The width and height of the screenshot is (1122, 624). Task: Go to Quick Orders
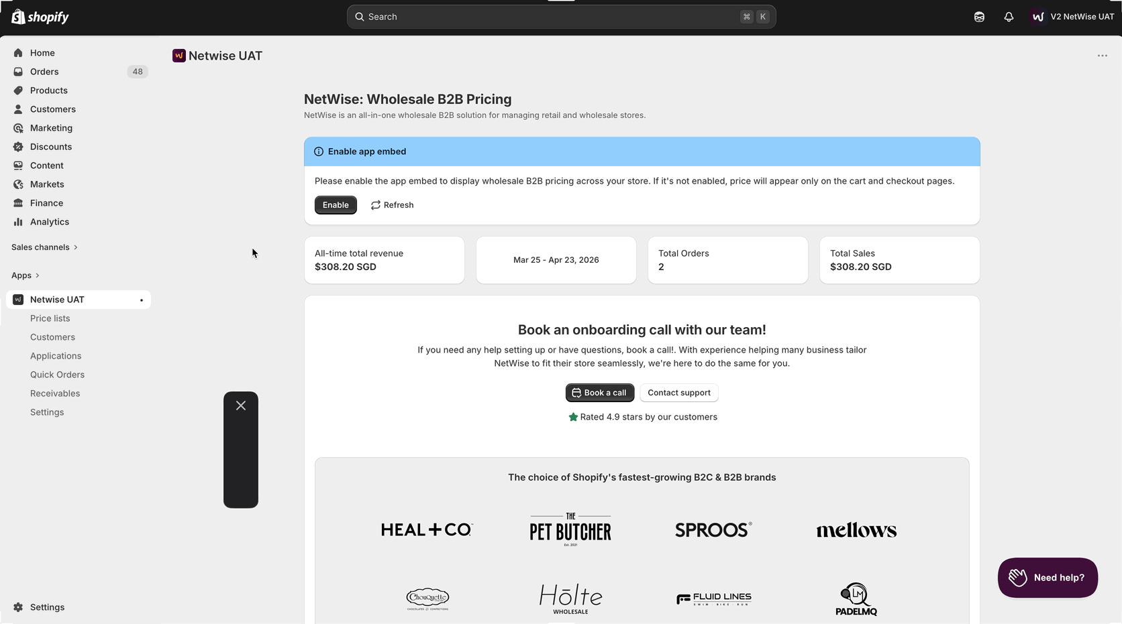(x=57, y=375)
